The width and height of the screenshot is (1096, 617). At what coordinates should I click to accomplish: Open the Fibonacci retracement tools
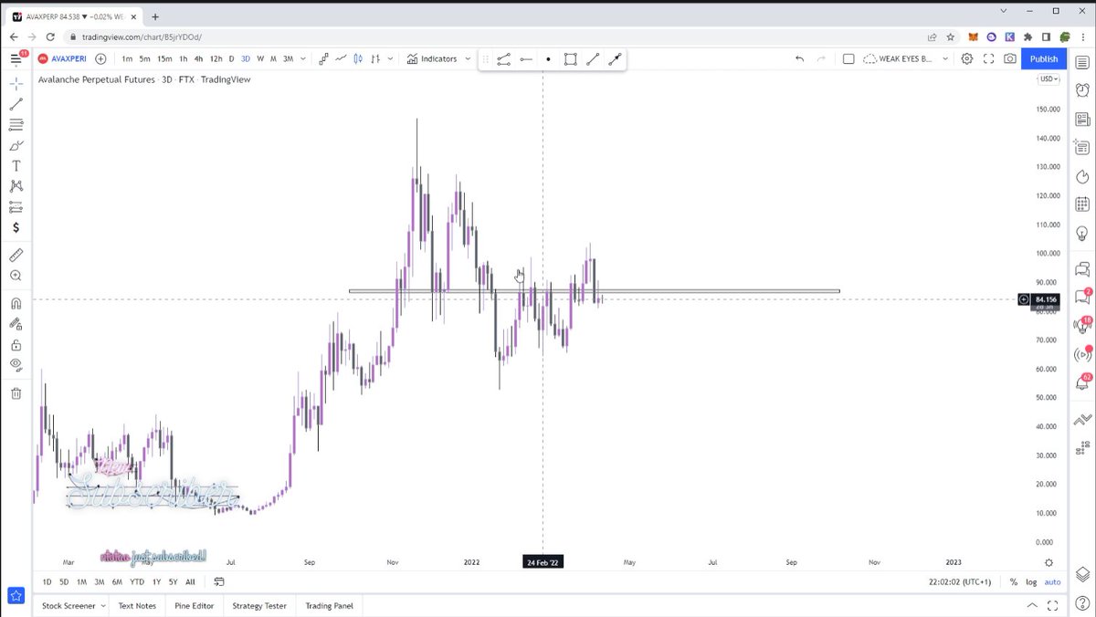pyautogui.click(x=16, y=125)
